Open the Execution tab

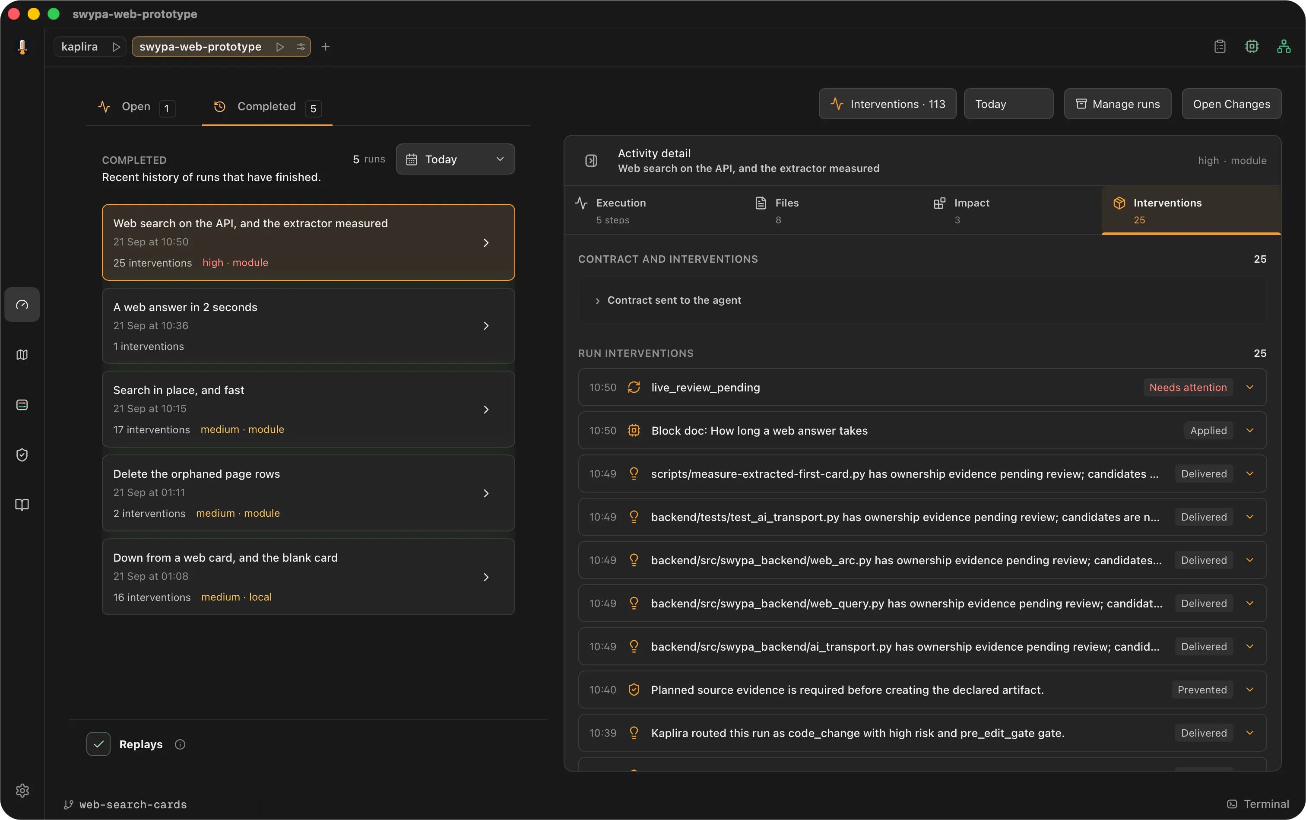pyautogui.click(x=654, y=210)
